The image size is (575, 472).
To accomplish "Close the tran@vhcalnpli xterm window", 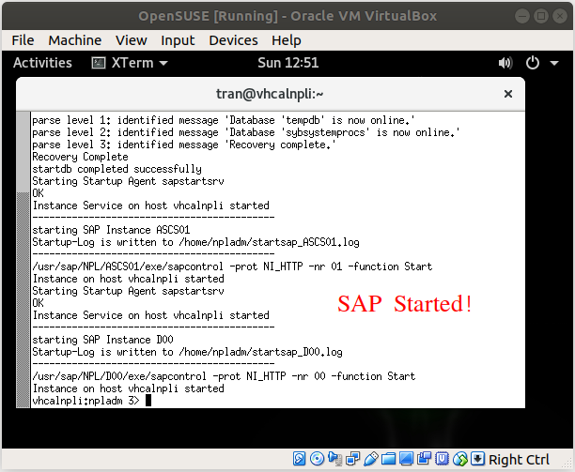I will click(x=508, y=94).
